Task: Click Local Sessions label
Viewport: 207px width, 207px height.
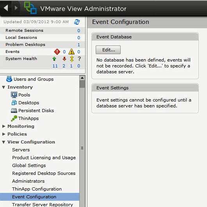Action: point(21,38)
